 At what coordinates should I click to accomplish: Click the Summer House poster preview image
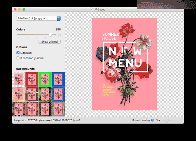(x=124, y=64)
